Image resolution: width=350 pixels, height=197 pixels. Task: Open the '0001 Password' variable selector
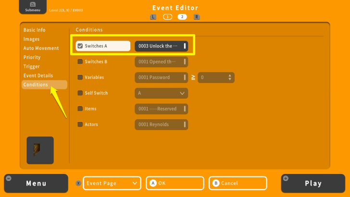tap(162, 77)
